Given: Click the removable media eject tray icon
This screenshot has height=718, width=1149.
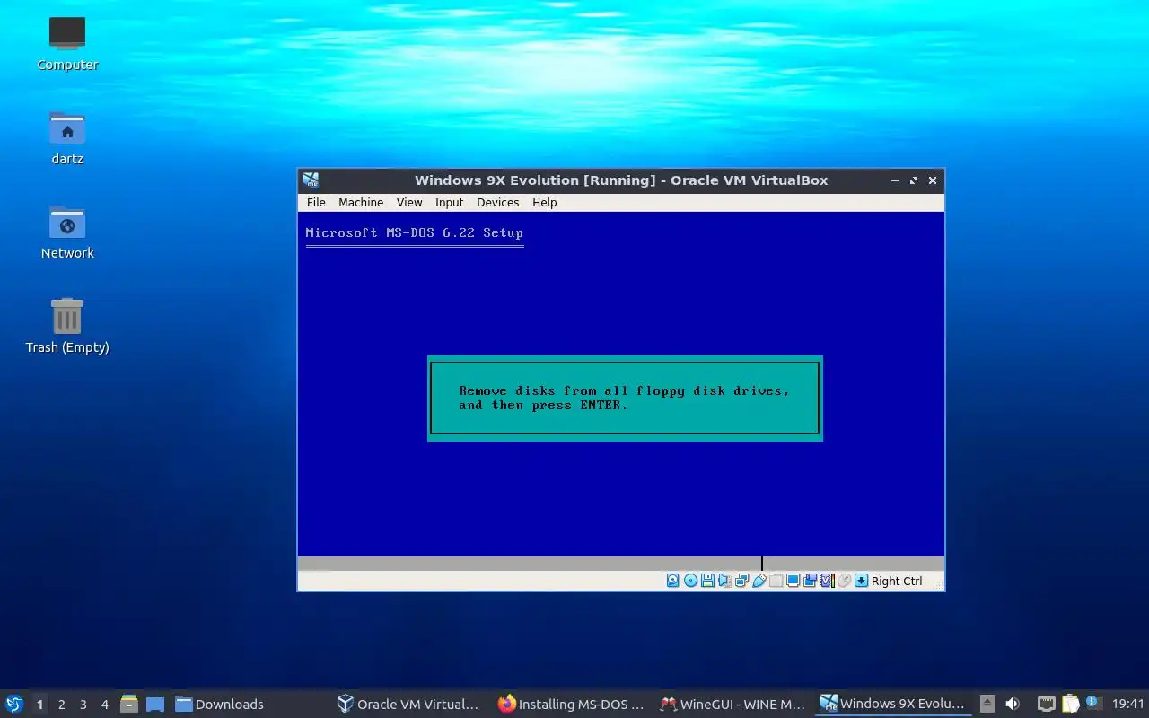Looking at the screenshot, I should pos(987,704).
